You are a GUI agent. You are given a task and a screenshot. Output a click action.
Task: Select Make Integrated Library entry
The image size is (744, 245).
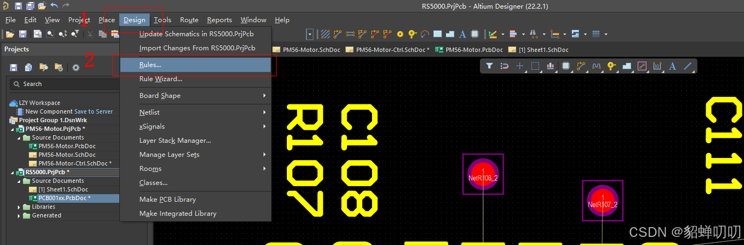(x=195, y=214)
